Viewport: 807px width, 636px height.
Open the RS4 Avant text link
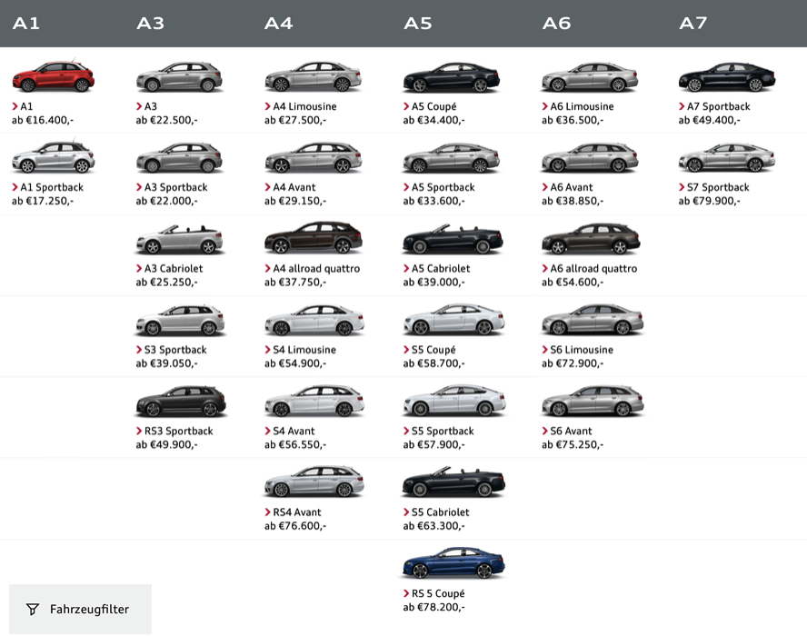(x=293, y=512)
